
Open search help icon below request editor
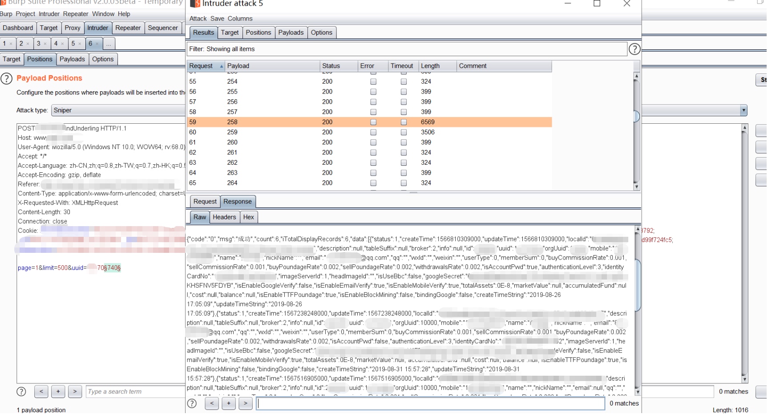pos(21,392)
